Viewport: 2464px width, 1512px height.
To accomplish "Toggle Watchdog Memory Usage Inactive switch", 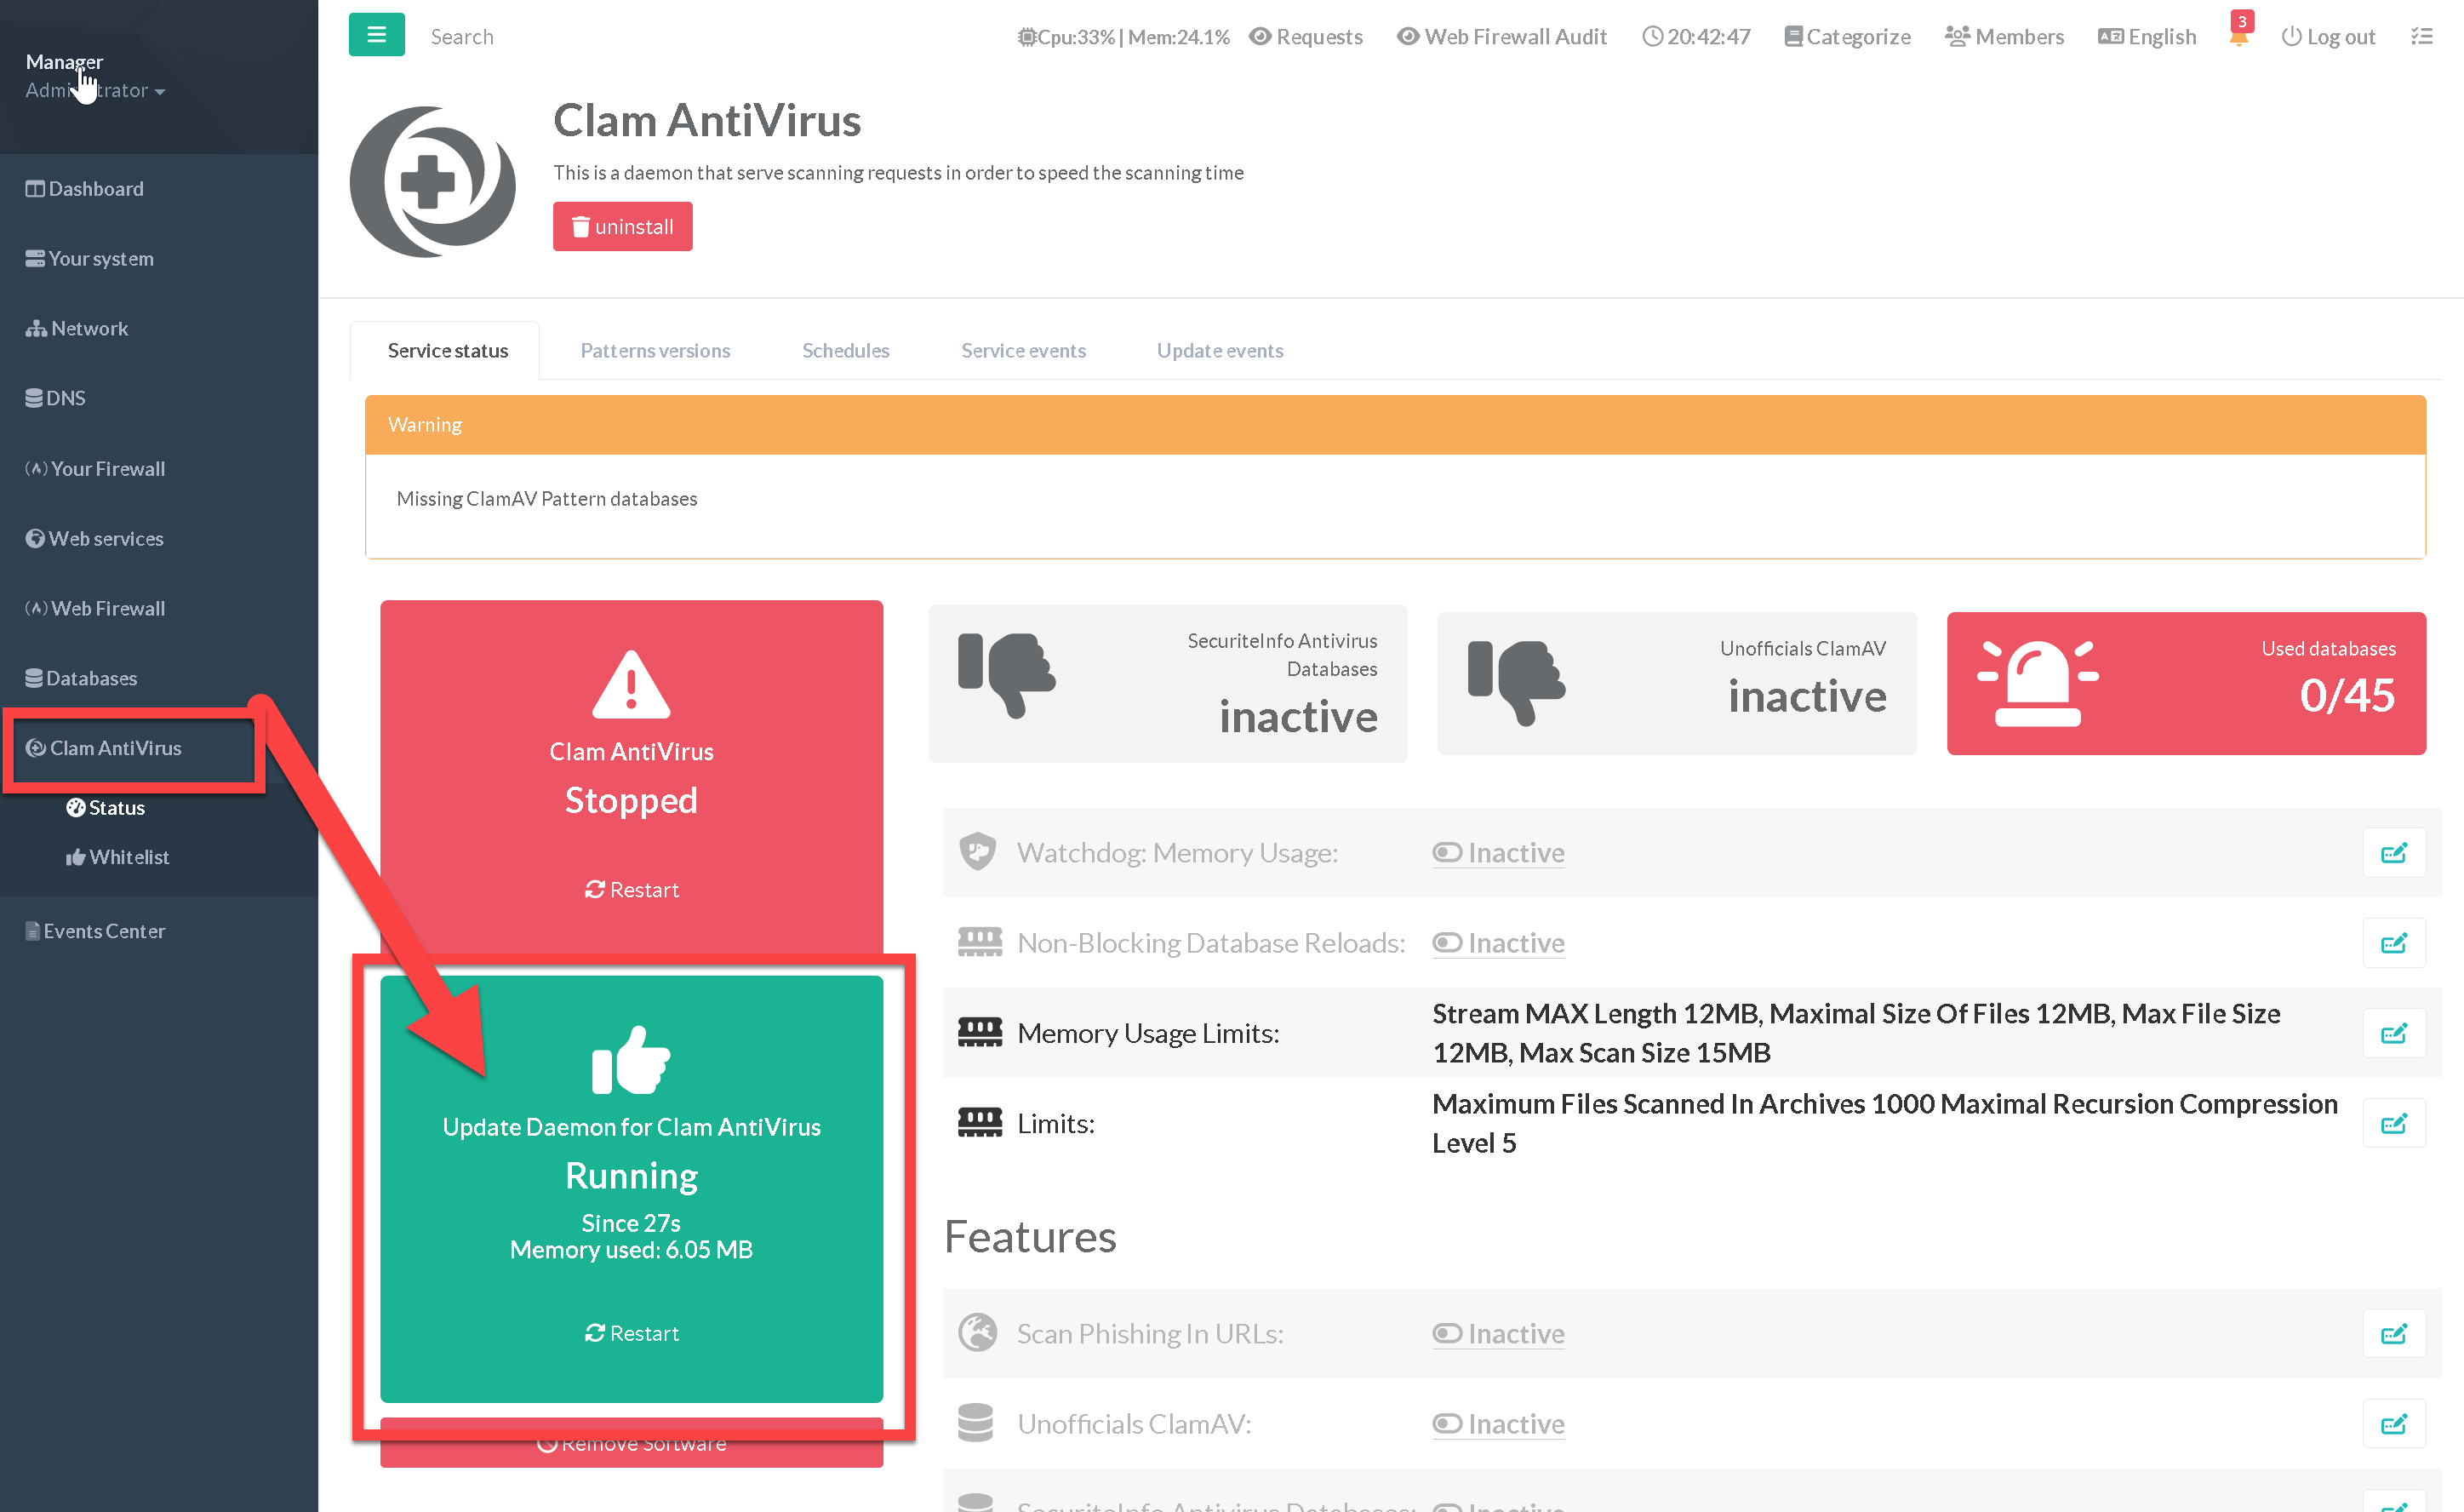I will click(x=1497, y=853).
